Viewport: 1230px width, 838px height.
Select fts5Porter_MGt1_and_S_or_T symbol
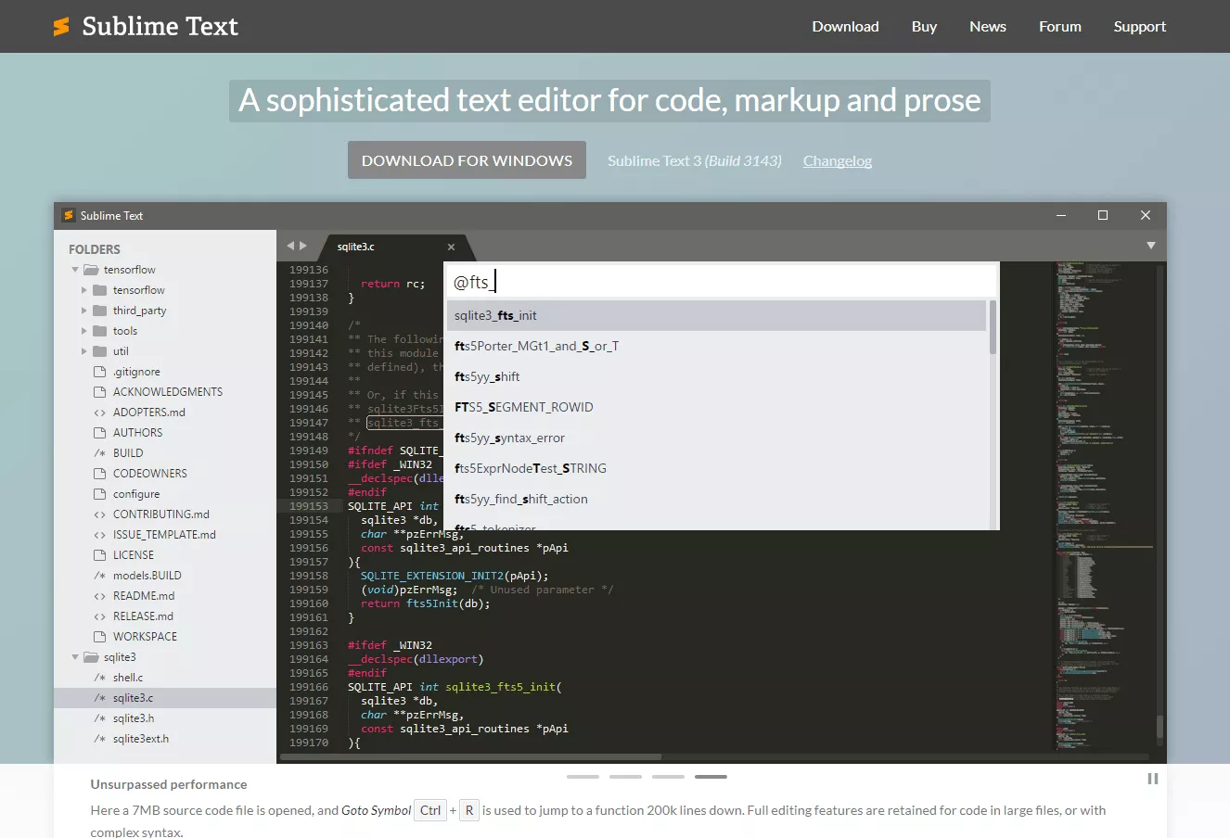716,346
